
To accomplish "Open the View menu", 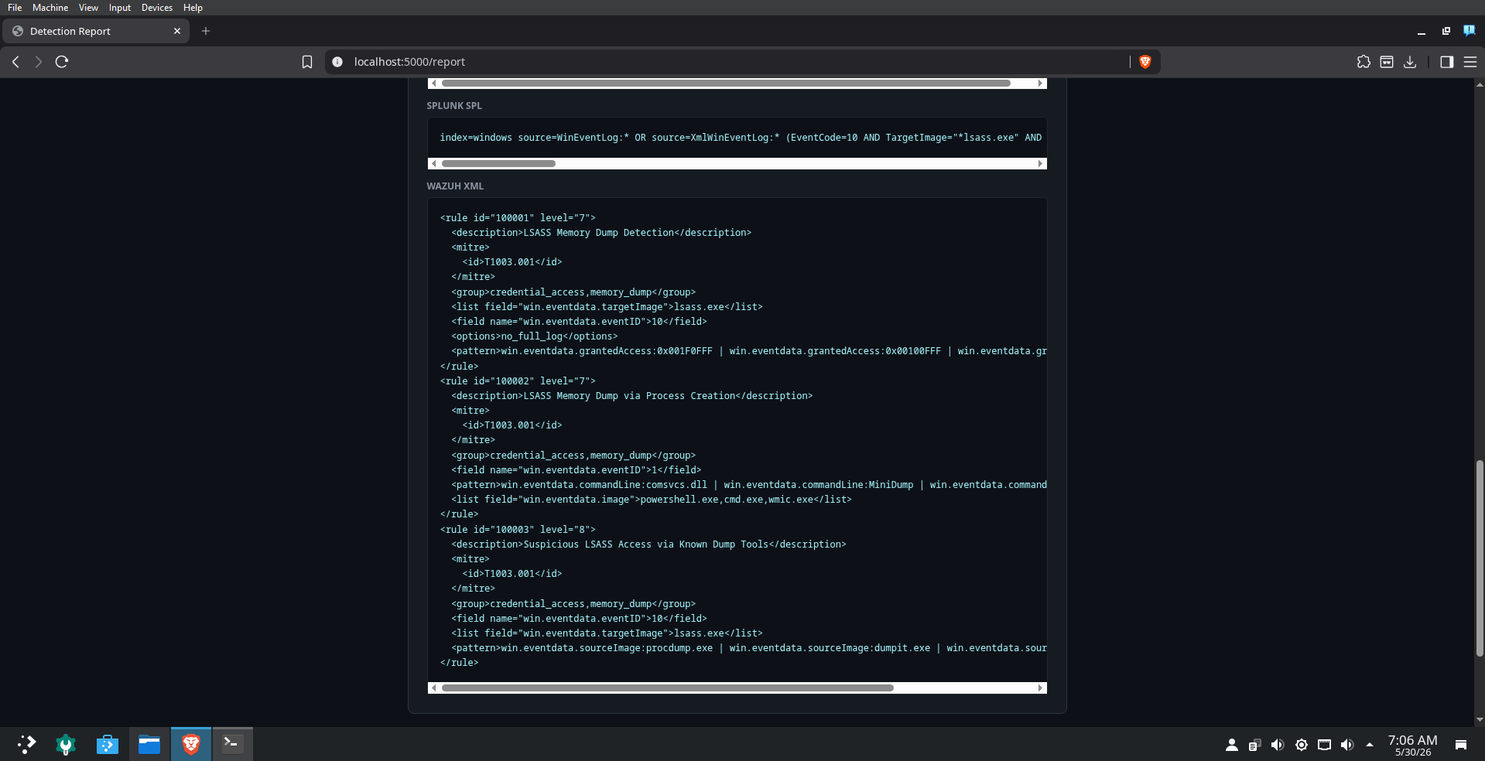I will click(x=88, y=8).
